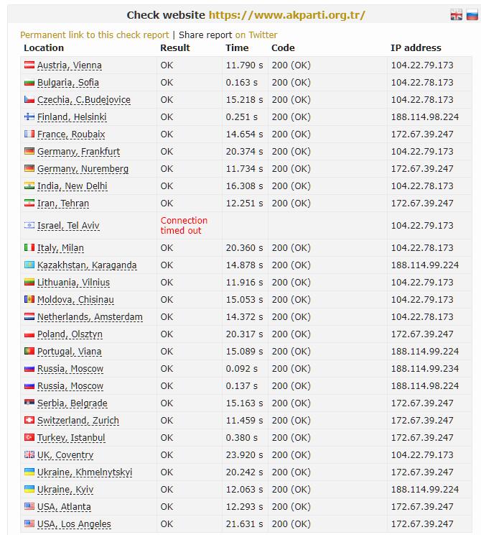Click the Time column header
The image size is (481, 535).
click(x=237, y=48)
